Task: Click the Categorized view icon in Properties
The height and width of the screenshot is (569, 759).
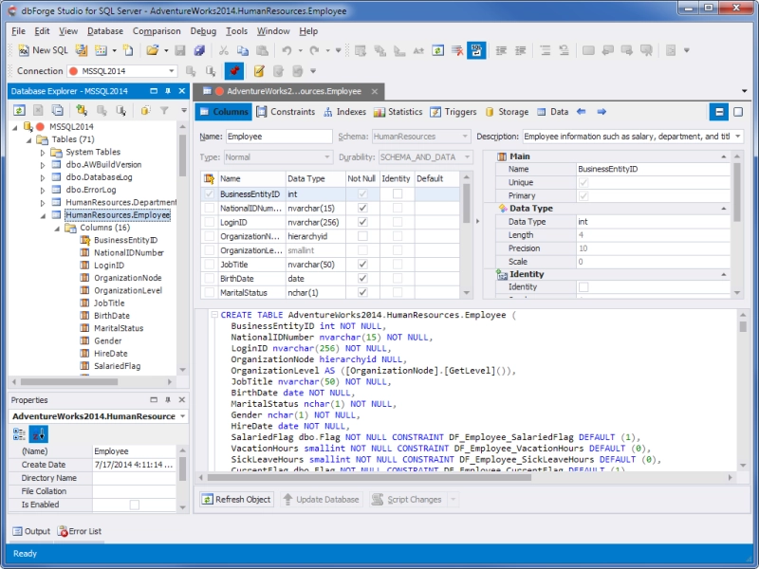Action: coord(19,434)
